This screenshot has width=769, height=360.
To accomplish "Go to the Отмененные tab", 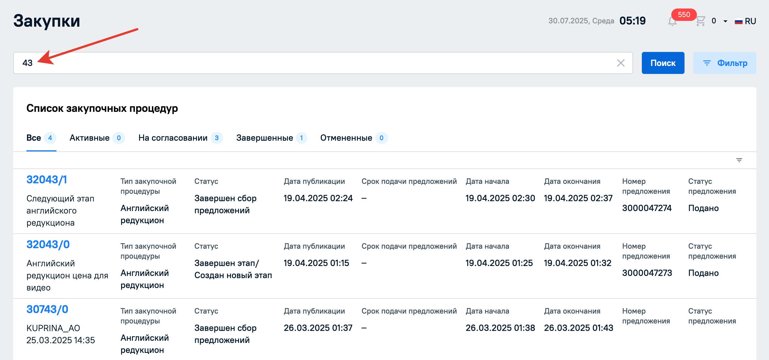I will pyautogui.click(x=346, y=138).
